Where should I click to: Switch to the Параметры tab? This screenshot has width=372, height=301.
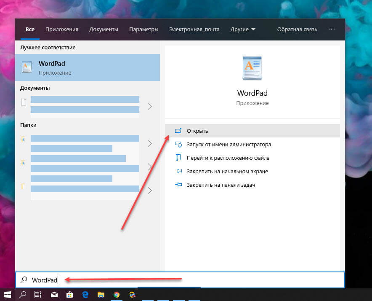point(144,30)
